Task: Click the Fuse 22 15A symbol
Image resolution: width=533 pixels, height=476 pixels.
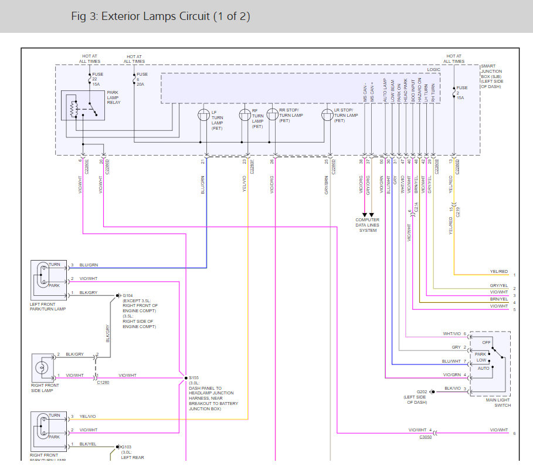Action: [90, 79]
